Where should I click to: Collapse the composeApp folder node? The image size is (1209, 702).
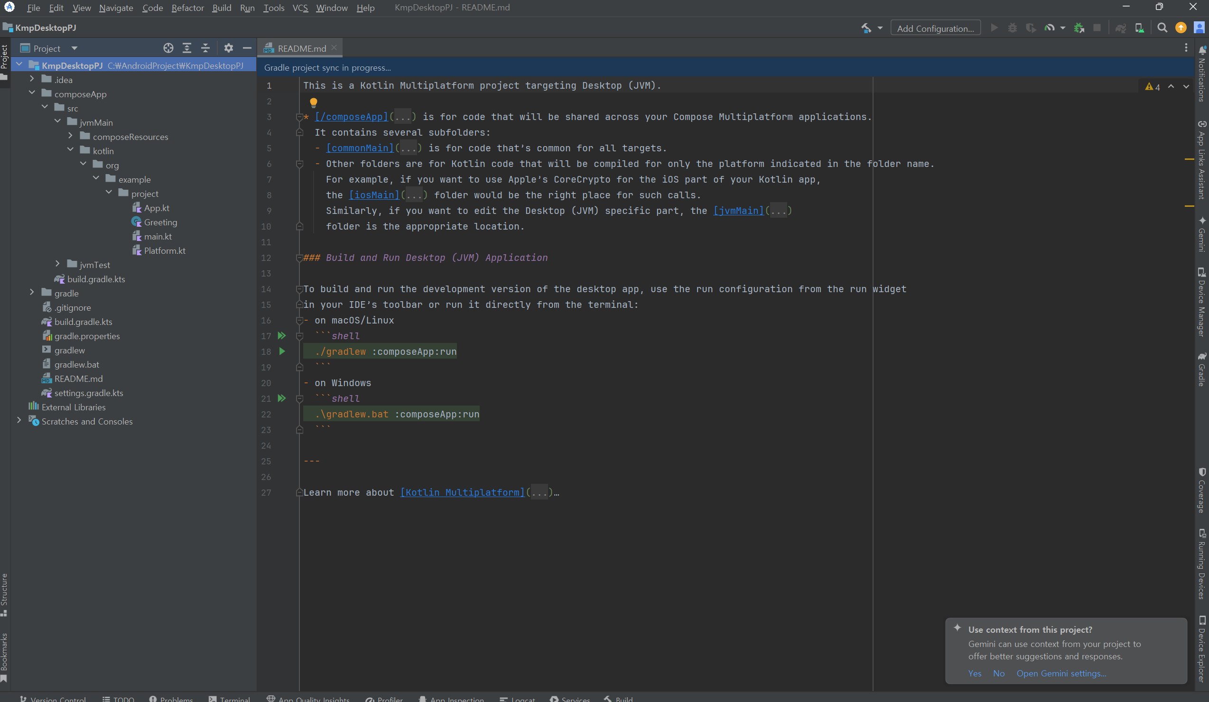pos(32,93)
